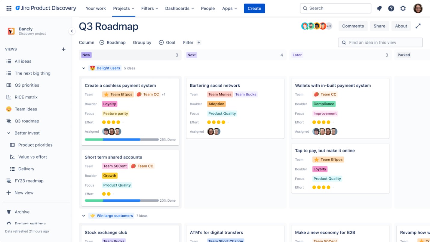Viewport: 430px width, 242px height.
Task: Click the 'Find an idea in this view' field
Action: [x=380, y=42]
